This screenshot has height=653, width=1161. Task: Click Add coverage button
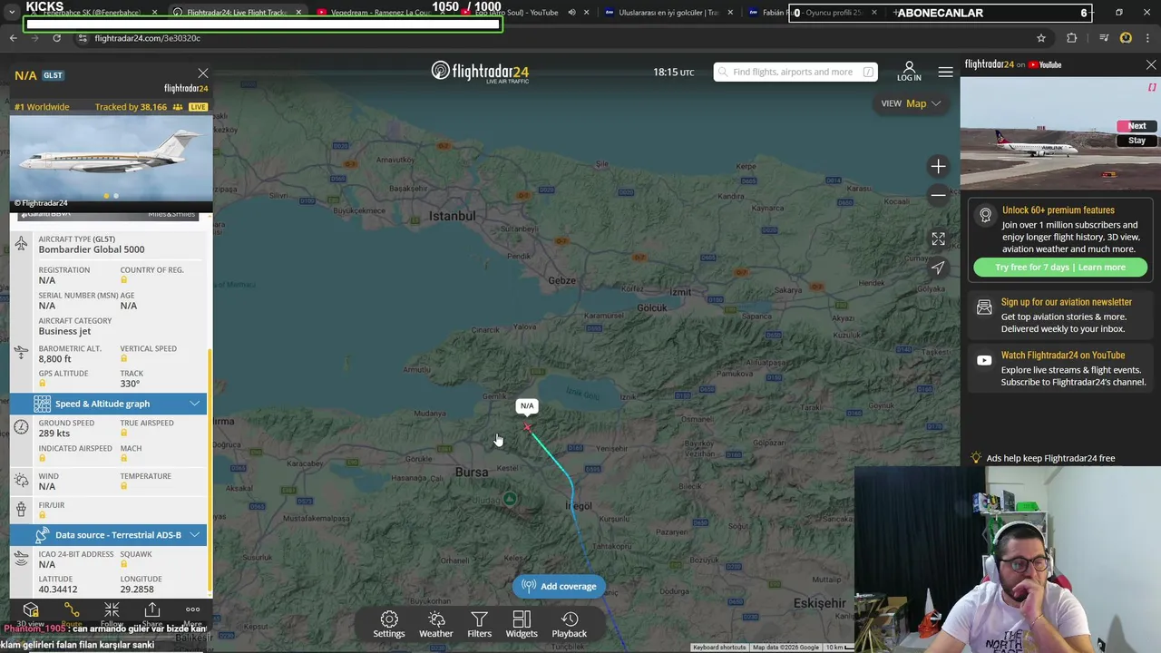tap(560, 586)
